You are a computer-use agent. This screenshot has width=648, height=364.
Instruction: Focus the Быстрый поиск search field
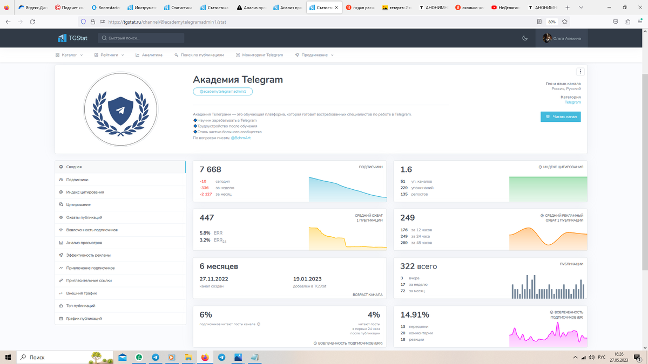141,38
